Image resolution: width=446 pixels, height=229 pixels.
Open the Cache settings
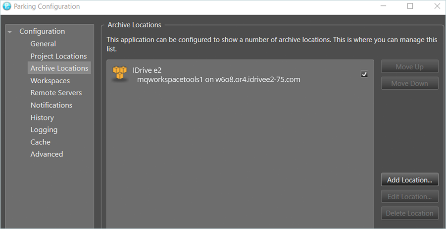click(40, 142)
